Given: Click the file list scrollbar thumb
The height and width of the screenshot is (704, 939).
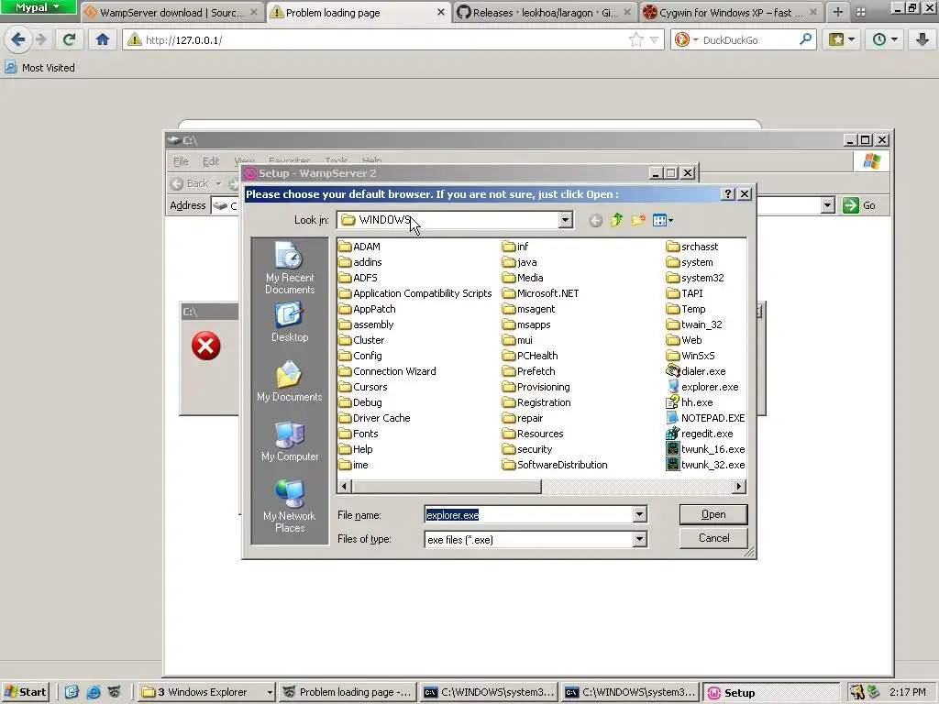Looking at the screenshot, I should 447,487.
